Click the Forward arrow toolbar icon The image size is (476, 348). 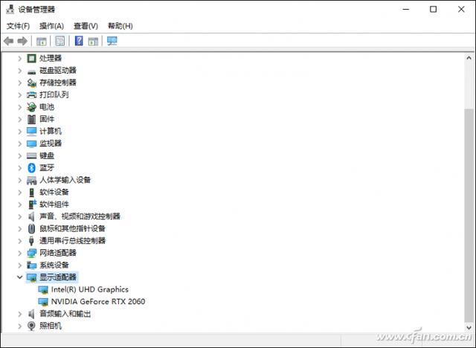point(22,41)
